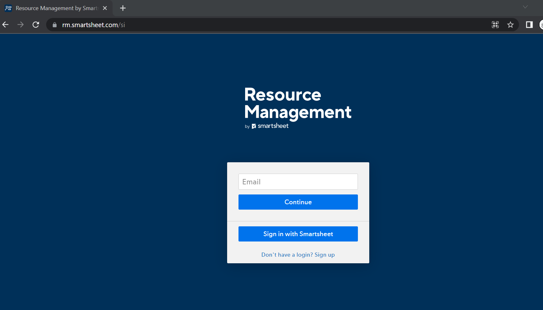
Task: Open the grid icon in the address bar
Action: click(x=495, y=25)
